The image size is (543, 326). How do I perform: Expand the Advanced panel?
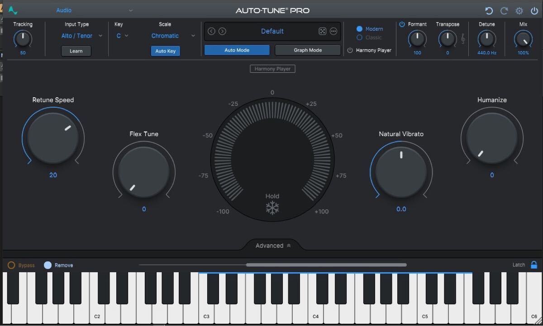273,246
